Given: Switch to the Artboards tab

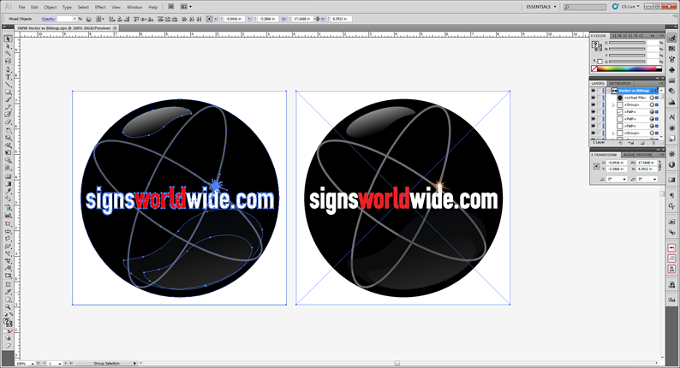Looking at the screenshot, I should 620,83.
